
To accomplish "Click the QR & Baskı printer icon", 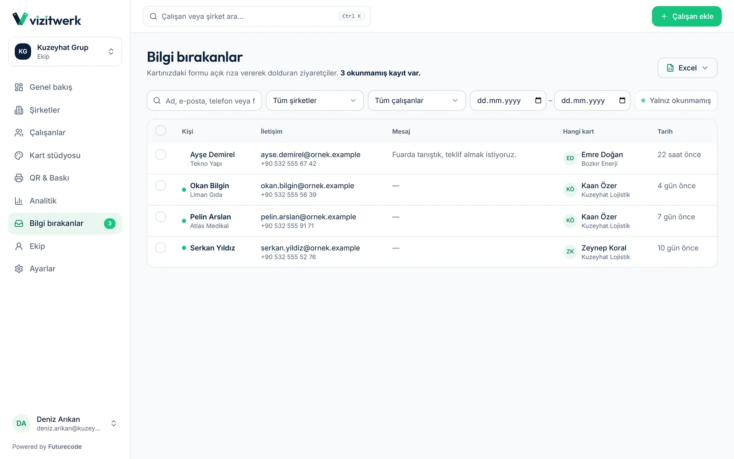I will click(x=19, y=178).
